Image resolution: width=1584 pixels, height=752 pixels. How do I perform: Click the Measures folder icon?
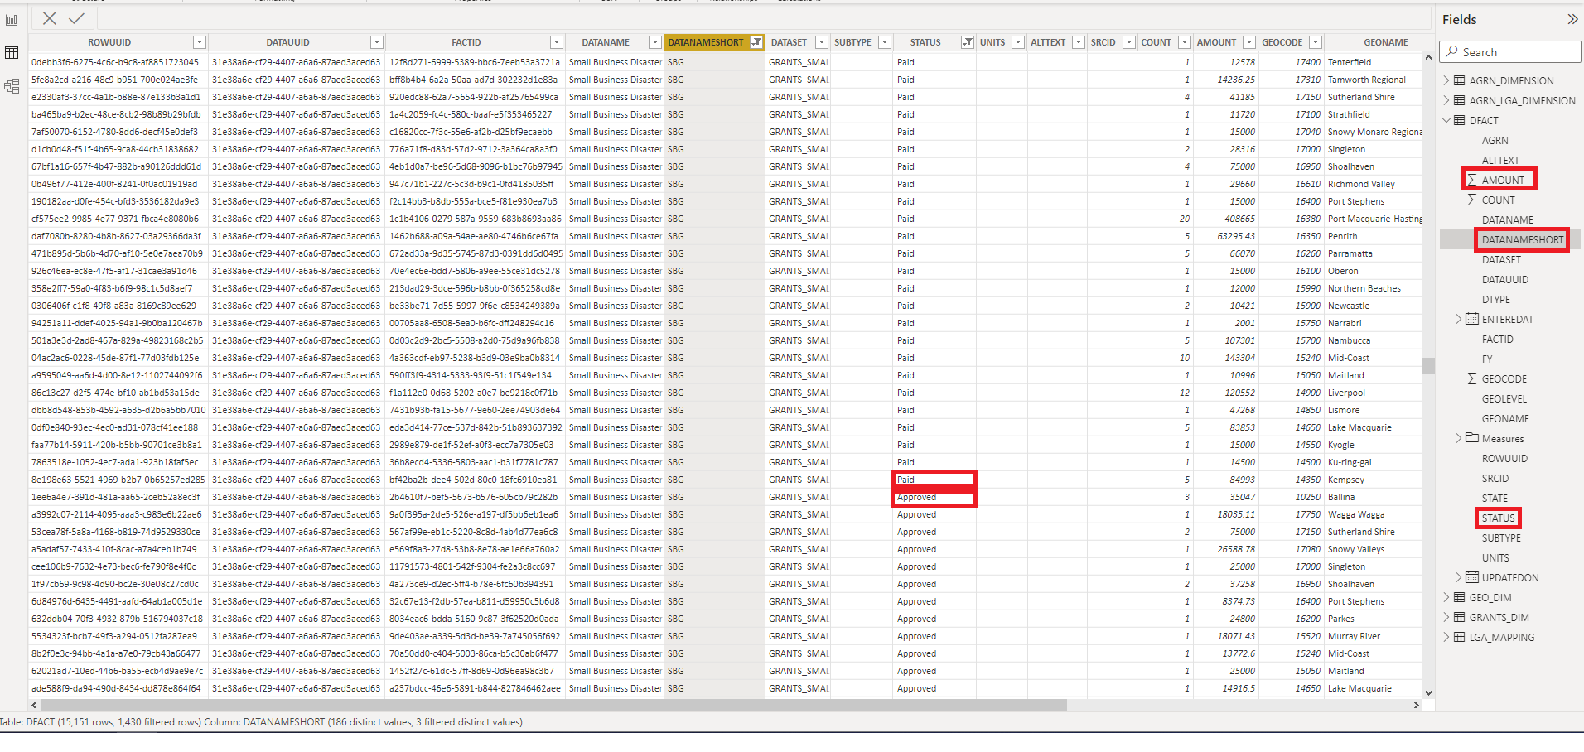click(x=1472, y=438)
